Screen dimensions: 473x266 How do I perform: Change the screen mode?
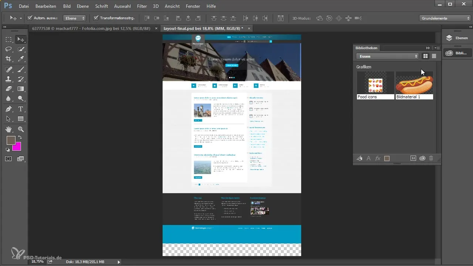21,158
